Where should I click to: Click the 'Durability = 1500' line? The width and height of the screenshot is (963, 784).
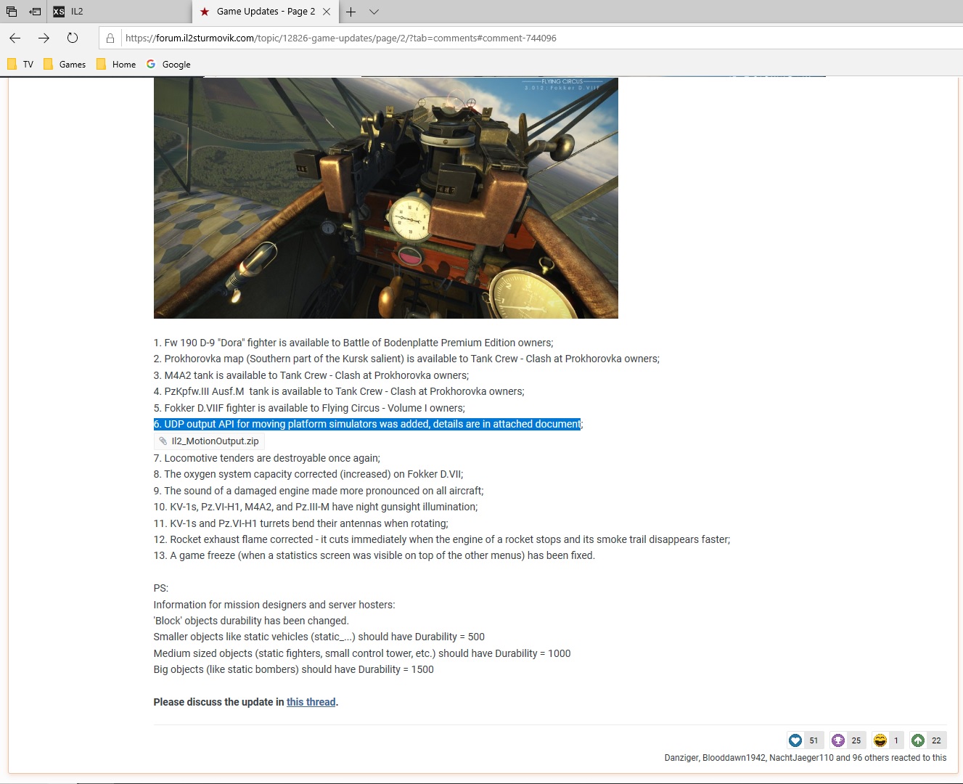pyautogui.click(x=294, y=669)
